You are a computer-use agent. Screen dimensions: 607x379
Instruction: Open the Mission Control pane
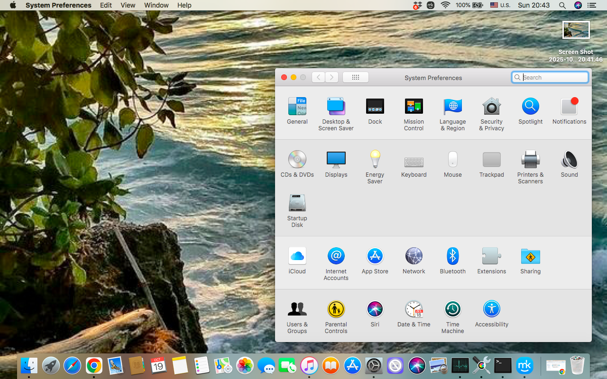[414, 106]
